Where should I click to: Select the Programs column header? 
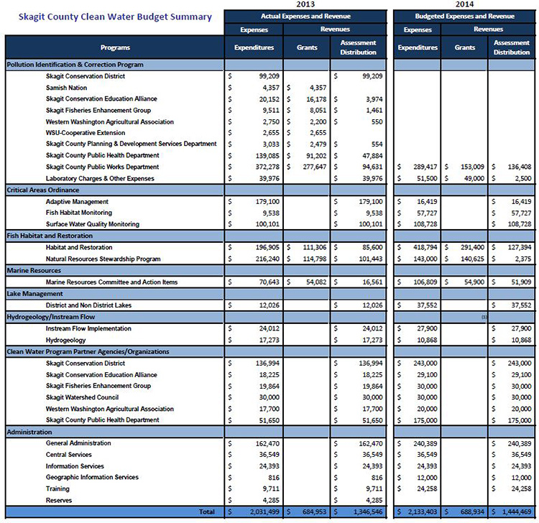coord(115,47)
